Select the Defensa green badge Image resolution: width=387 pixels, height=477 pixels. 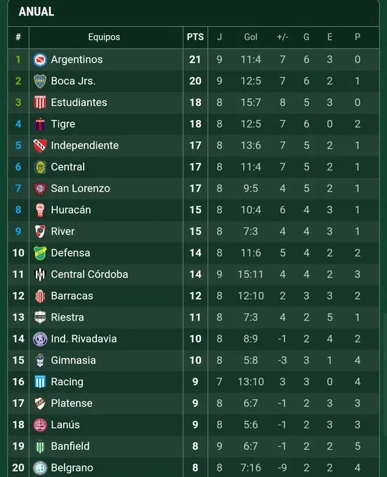(40, 253)
